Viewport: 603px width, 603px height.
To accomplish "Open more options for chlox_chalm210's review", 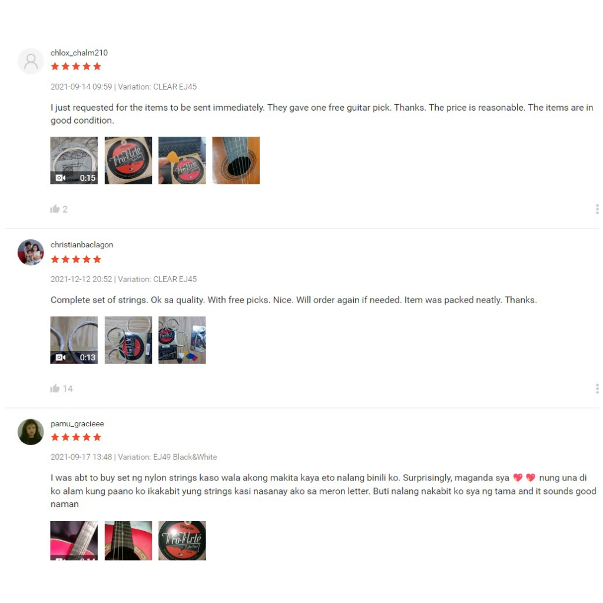I will point(597,209).
